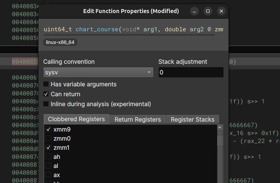
Task: Select highlighted address 0040085 in disassembly
Action: [25, 62]
